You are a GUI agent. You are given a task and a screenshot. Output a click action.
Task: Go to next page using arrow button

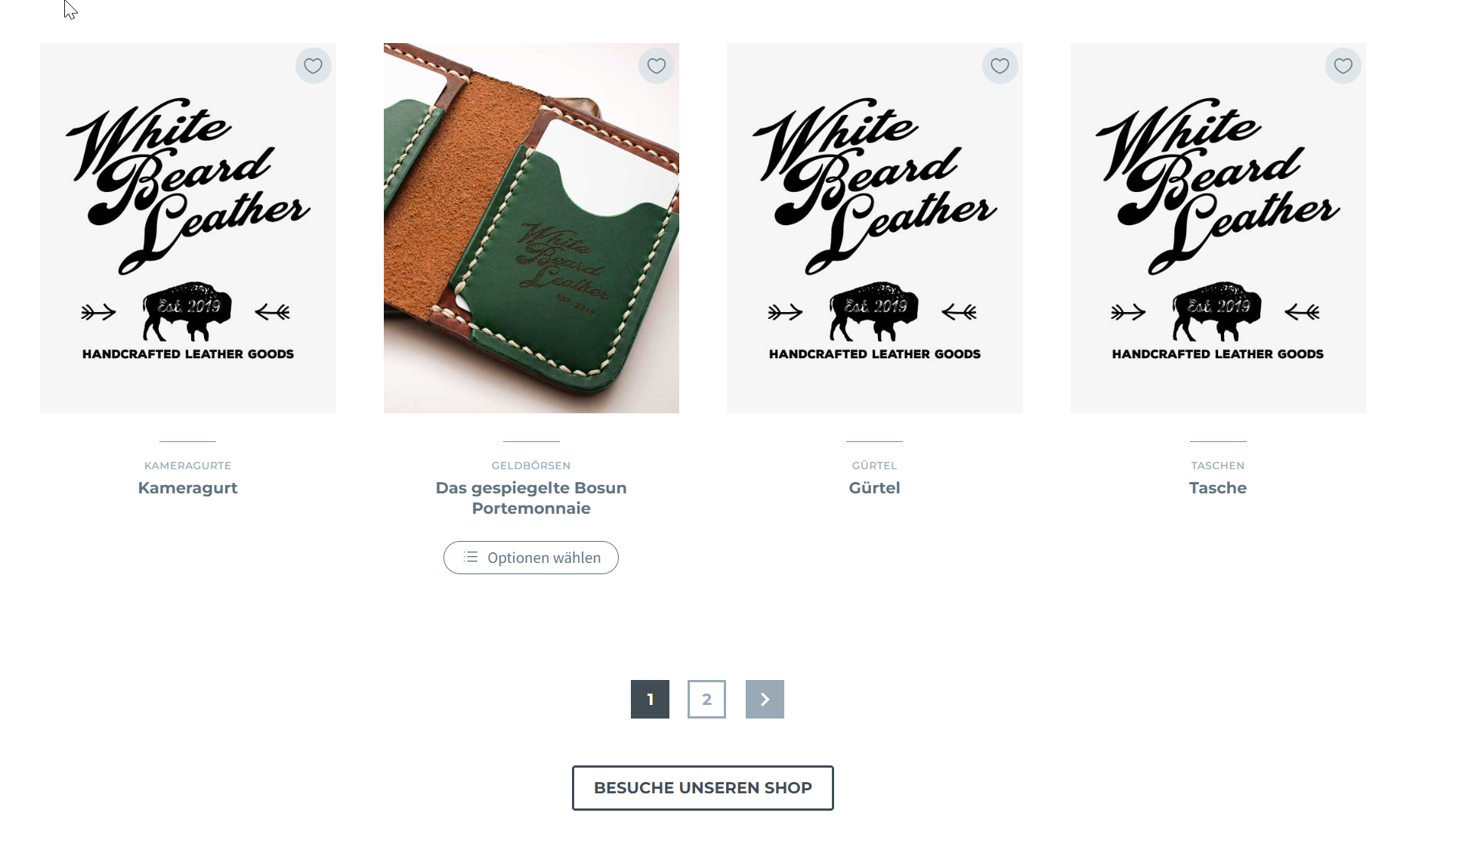(x=765, y=699)
